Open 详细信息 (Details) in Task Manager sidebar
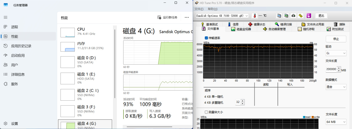This screenshot has height=129, width=352. (28, 74)
